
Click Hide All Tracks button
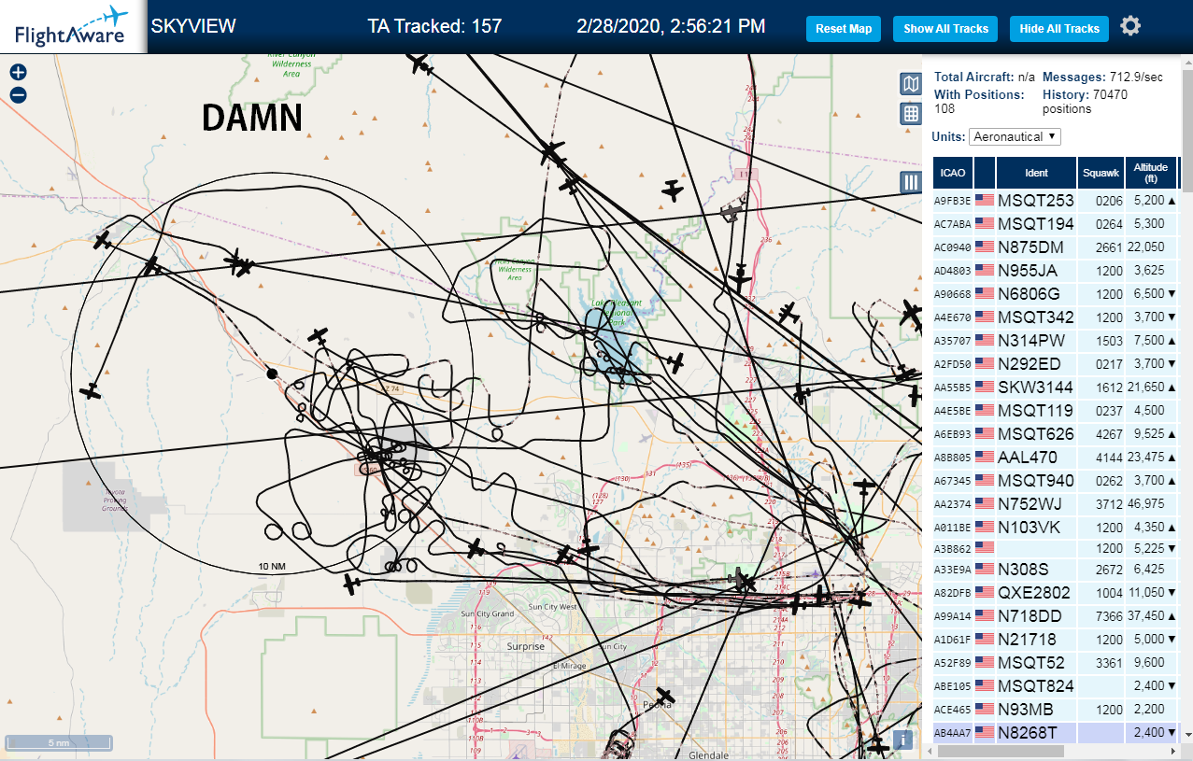[x=1059, y=29]
